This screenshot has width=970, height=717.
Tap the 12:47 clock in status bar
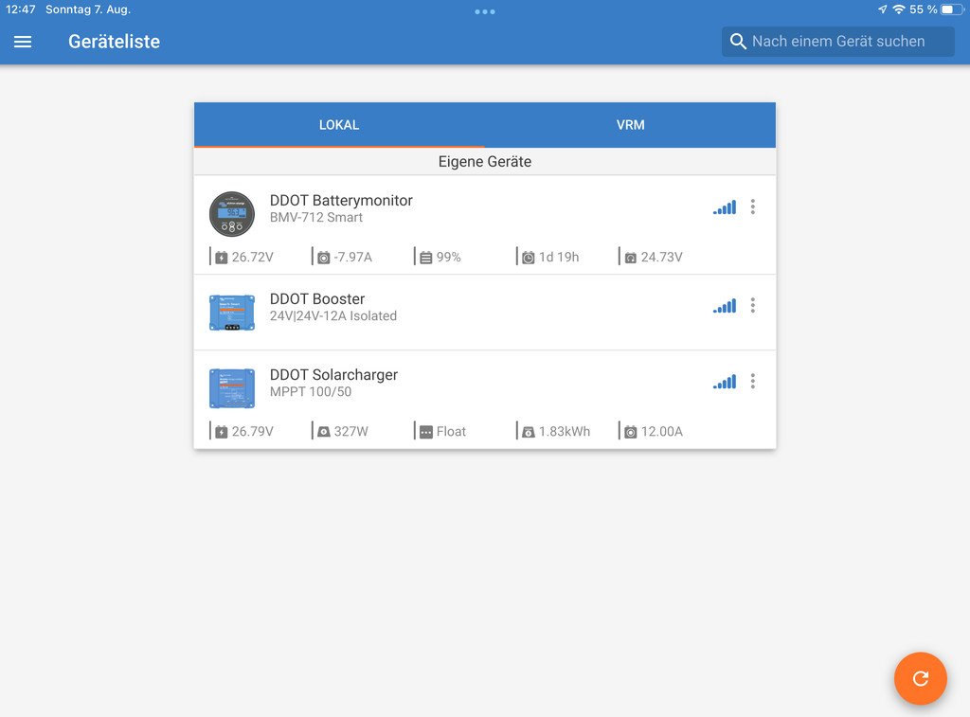[21, 9]
